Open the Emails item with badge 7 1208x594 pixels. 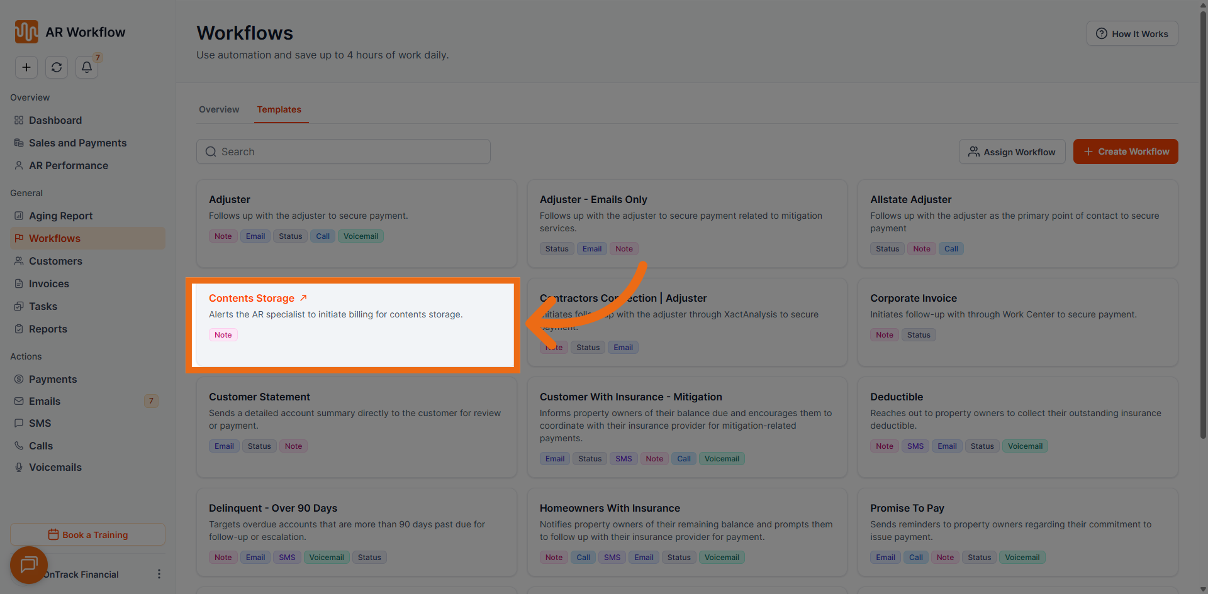[x=45, y=401]
